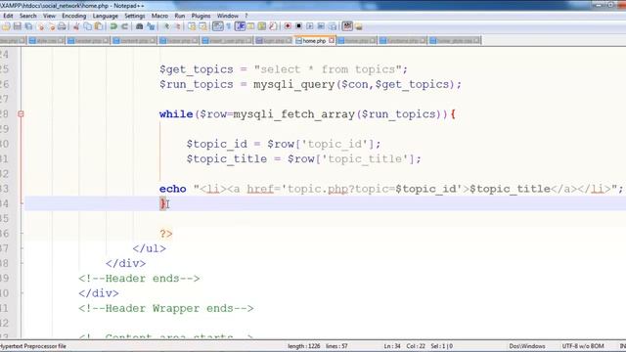Redo using the Redo arrow icon

[124, 26]
